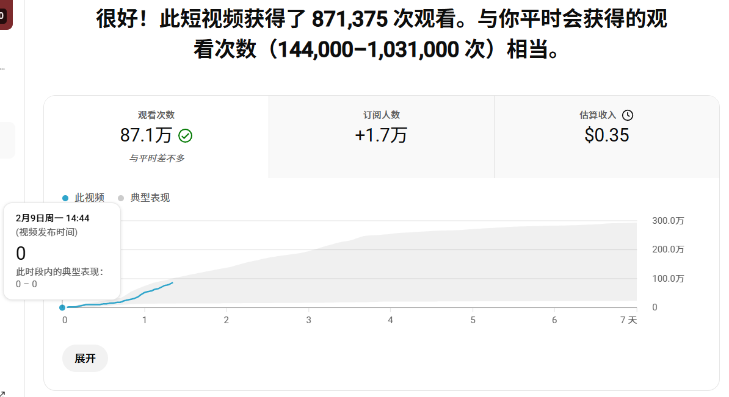The height and width of the screenshot is (397, 729).
Task: Click the highlighted sidebar item on the left
Action: coord(7,140)
